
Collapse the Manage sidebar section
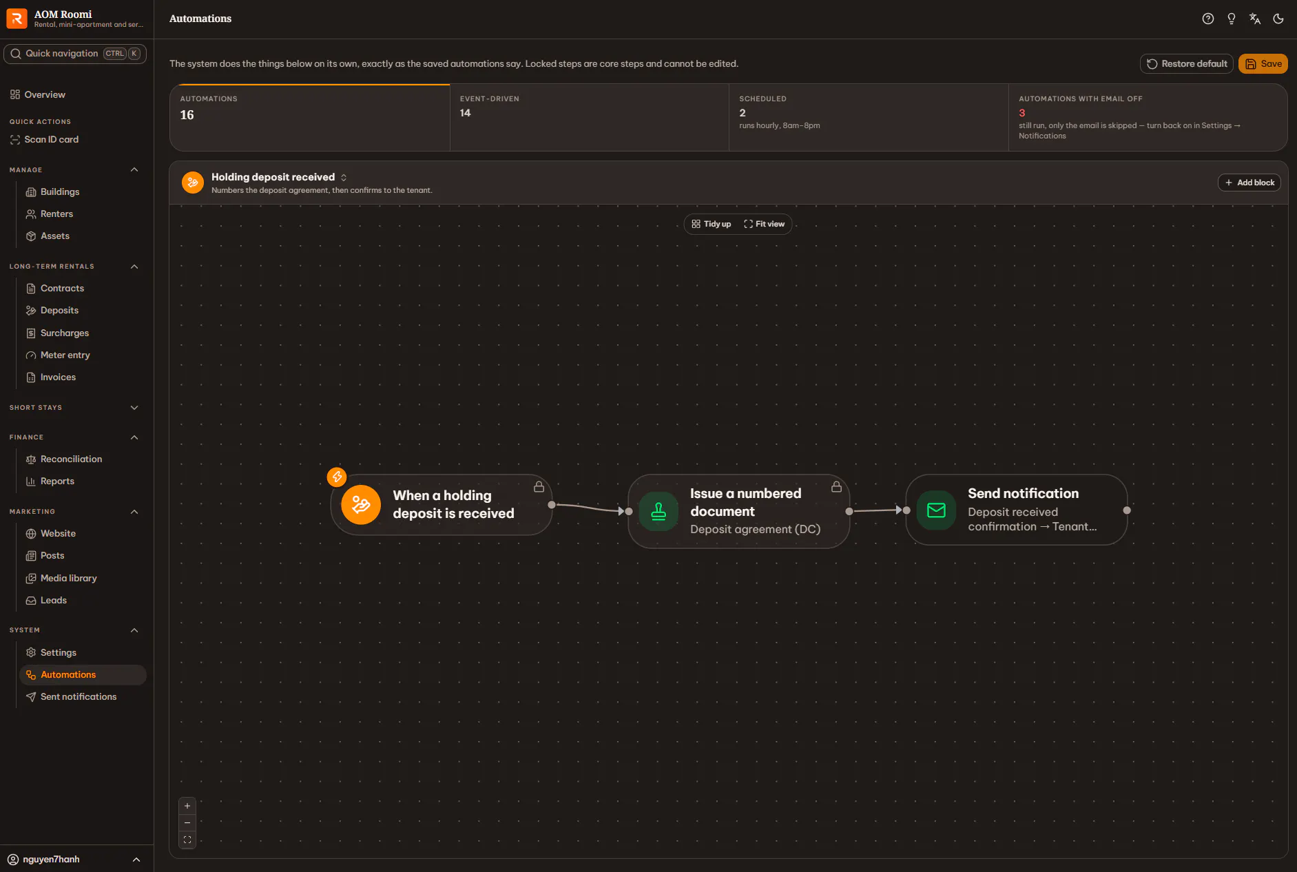coord(134,169)
